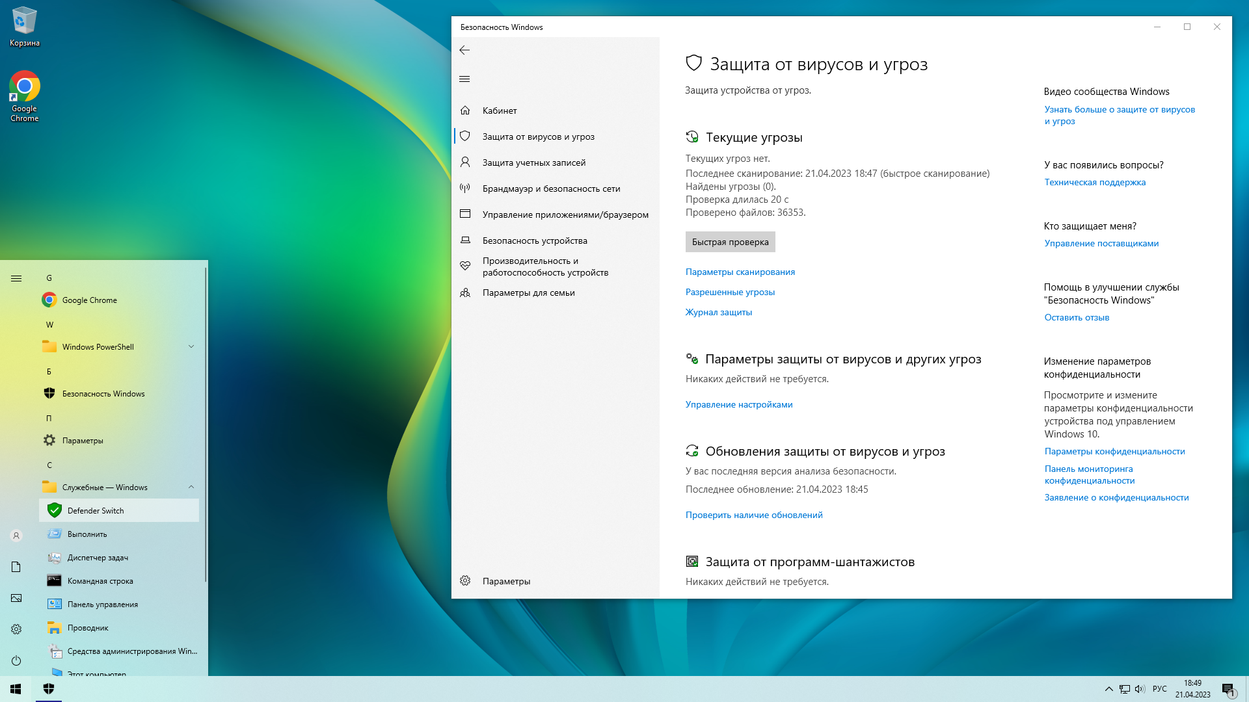Click the heart icon for Производительность и работоспособность
Screen dimensions: 1249x702
pos(465,266)
